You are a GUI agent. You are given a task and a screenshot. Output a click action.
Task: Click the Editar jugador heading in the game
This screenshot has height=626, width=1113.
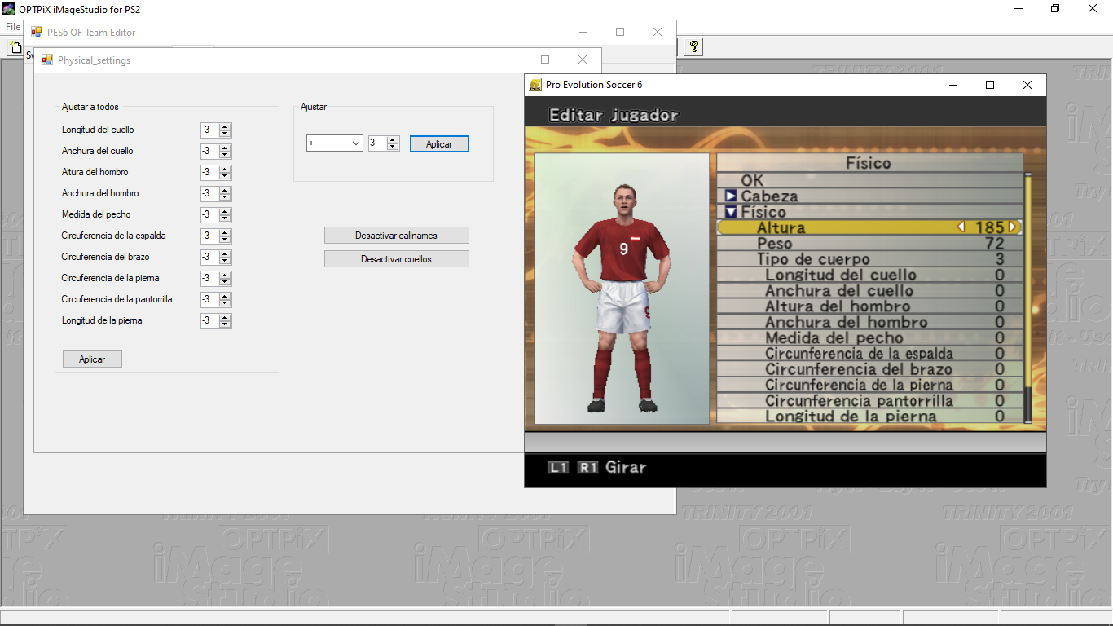(x=614, y=115)
